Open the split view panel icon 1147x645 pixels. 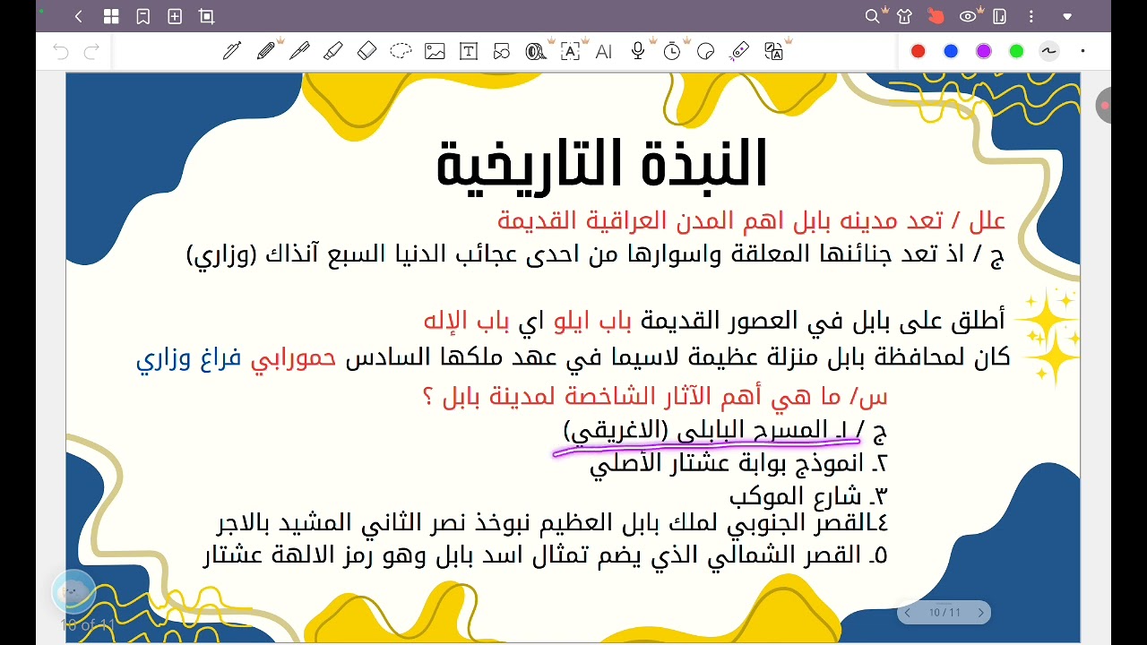(1000, 16)
